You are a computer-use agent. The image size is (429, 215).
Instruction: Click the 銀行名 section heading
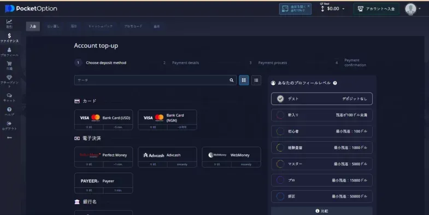[85, 202]
